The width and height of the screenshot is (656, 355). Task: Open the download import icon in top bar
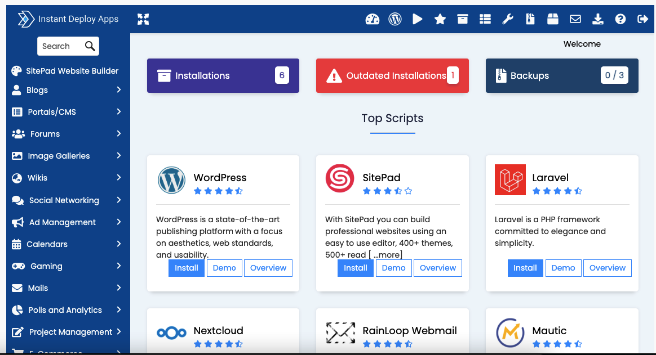[x=598, y=19]
